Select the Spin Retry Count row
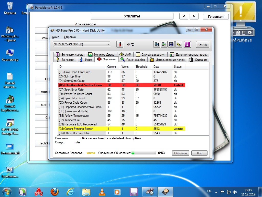 coord(122,98)
